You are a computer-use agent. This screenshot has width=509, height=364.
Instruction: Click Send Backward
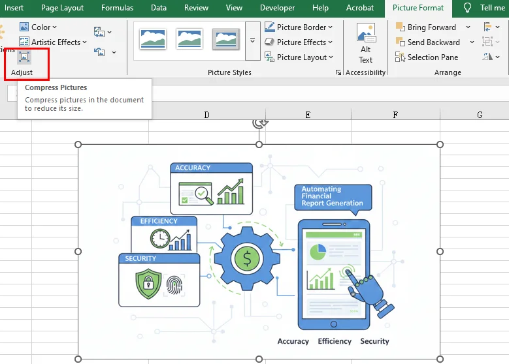428,42
